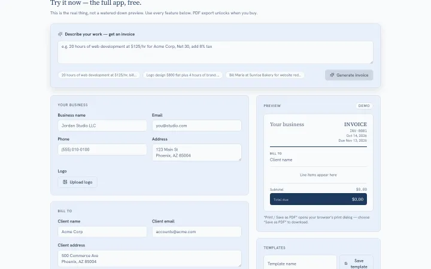Focus the invoice description text area
431x269 pixels.
coord(215,53)
